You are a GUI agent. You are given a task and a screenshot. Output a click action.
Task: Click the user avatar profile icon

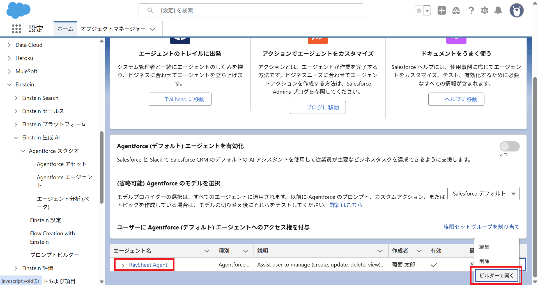[516, 11]
